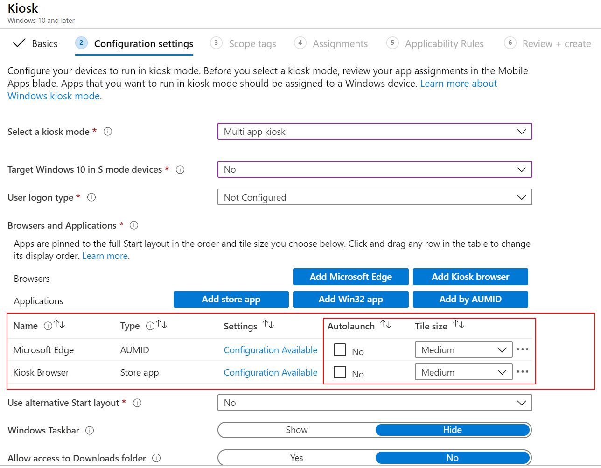Open the info tooltip for User logon type
The width and height of the screenshot is (601, 468).
(x=91, y=197)
